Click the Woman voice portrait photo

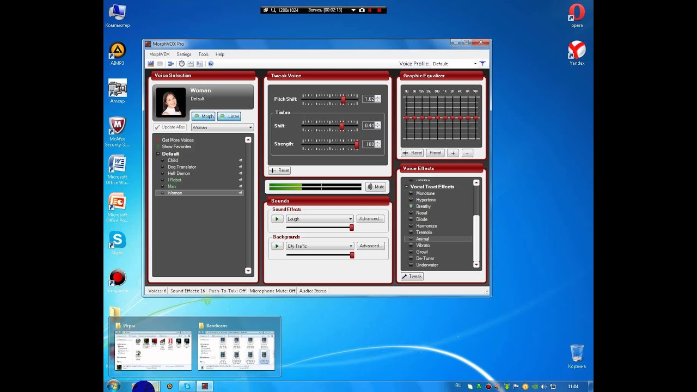pyautogui.click(x=171, y=102)
